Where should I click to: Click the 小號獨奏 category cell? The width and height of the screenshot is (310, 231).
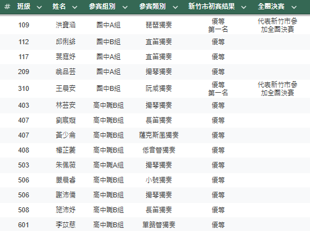[159, 180]
